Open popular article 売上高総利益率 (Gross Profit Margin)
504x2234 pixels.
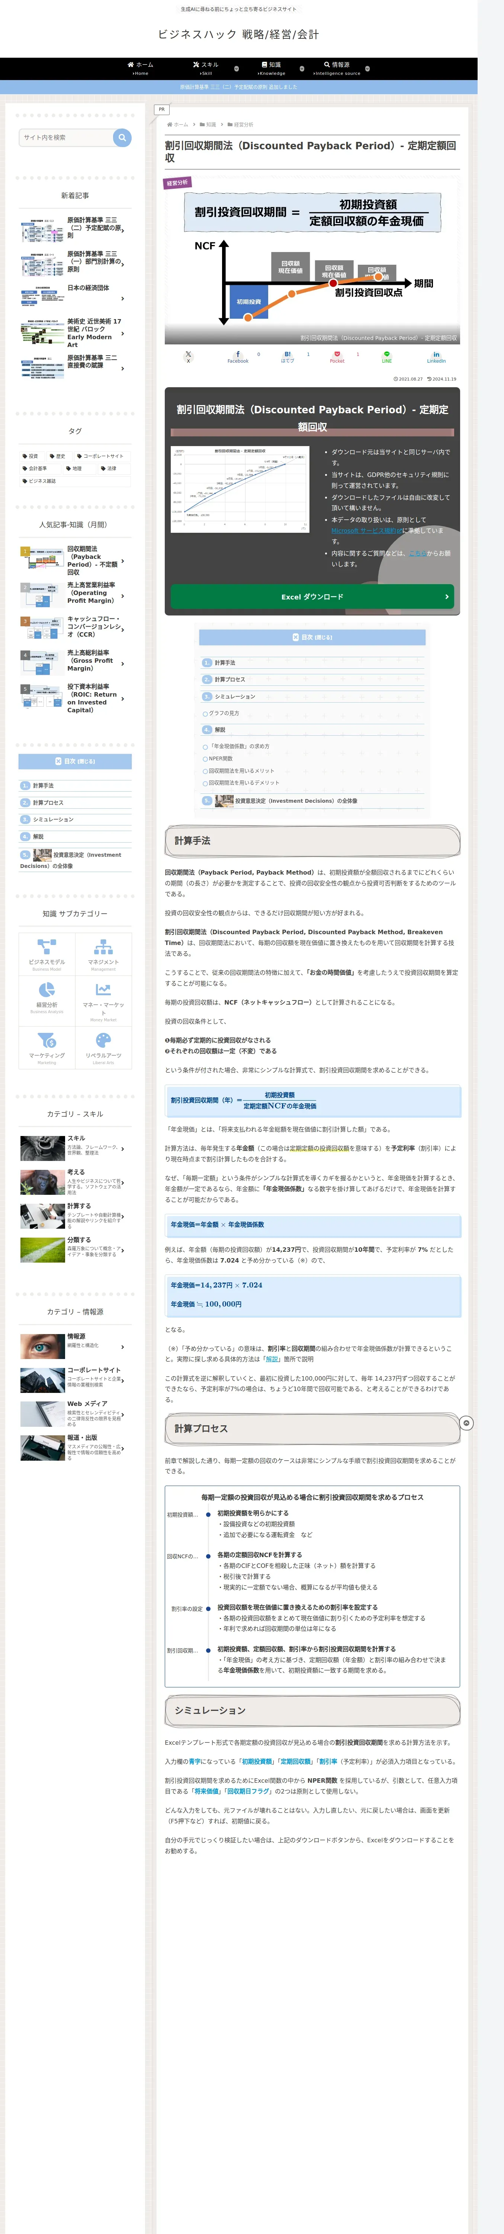(76, 663)
